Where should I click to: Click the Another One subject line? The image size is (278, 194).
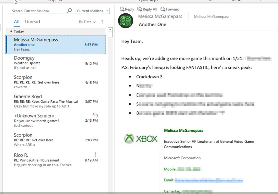coord(152,24)
